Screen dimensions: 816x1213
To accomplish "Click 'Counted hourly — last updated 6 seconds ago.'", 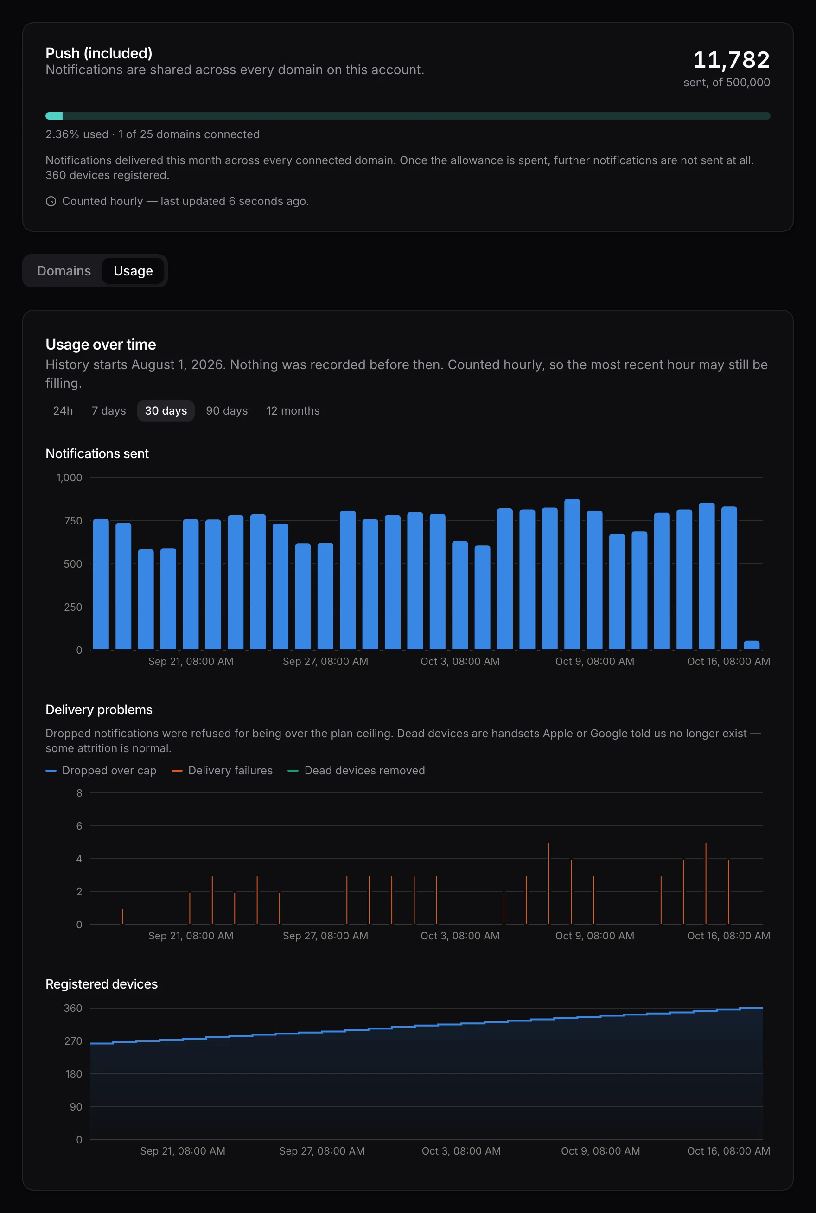I will coord(186,201).
